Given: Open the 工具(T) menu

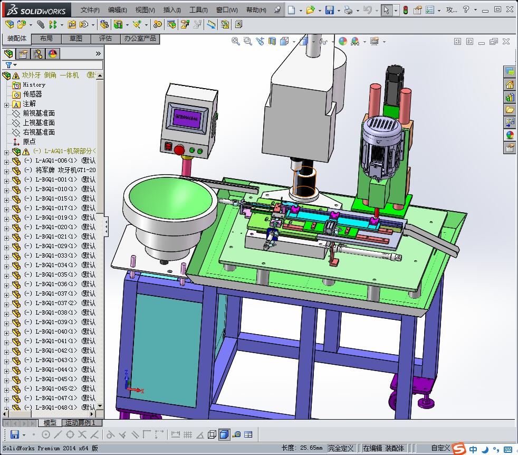Looking at the screenshot, I should click(x=198, y=10).
